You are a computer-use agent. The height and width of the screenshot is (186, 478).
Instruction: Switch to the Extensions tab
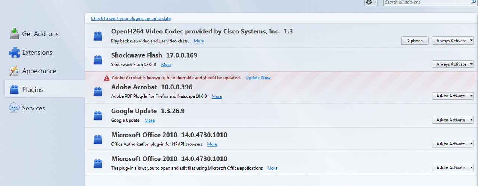[x=45, y=52]
